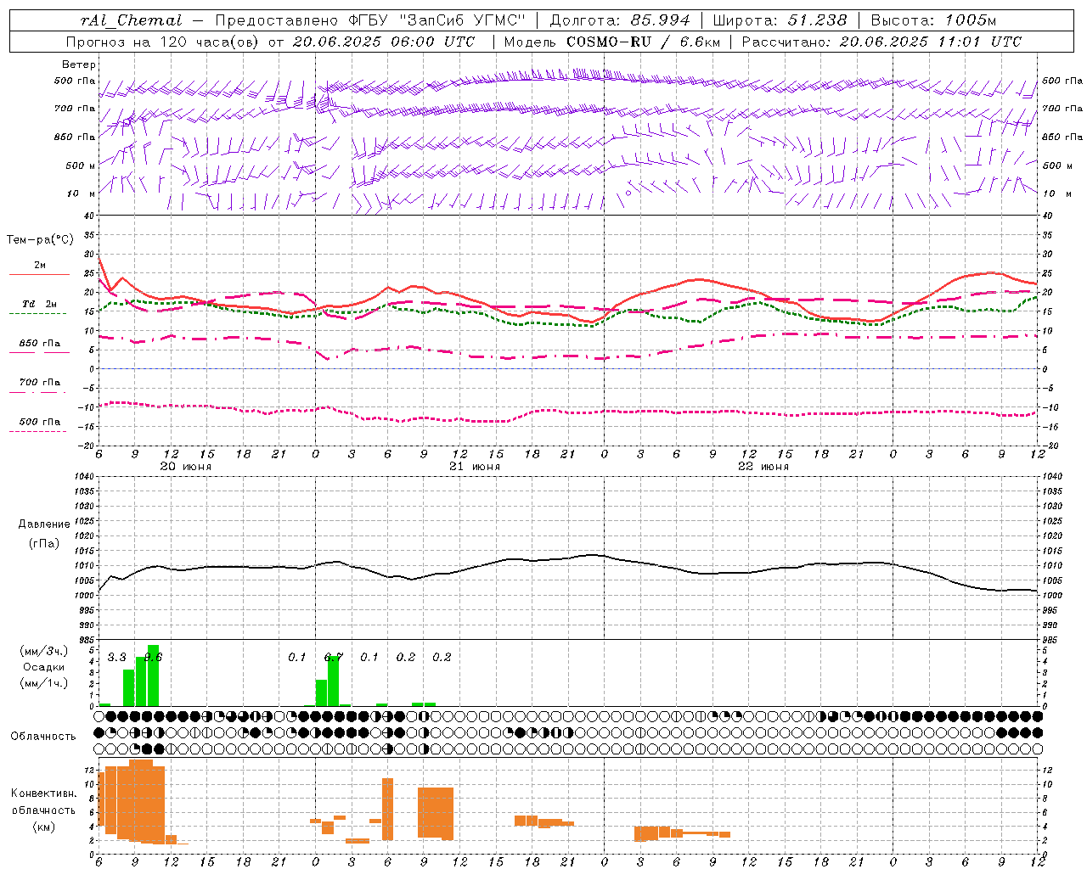Click the 'Рассчитано: 20.06.2025 11:01 UTC' timestamp
The height and width of the screenshot is (869, 1087).
point(881,42)
